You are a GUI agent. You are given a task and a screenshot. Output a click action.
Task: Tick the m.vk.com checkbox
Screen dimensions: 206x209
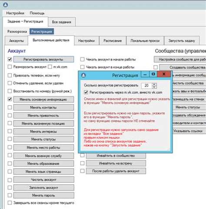pos(50,66)
